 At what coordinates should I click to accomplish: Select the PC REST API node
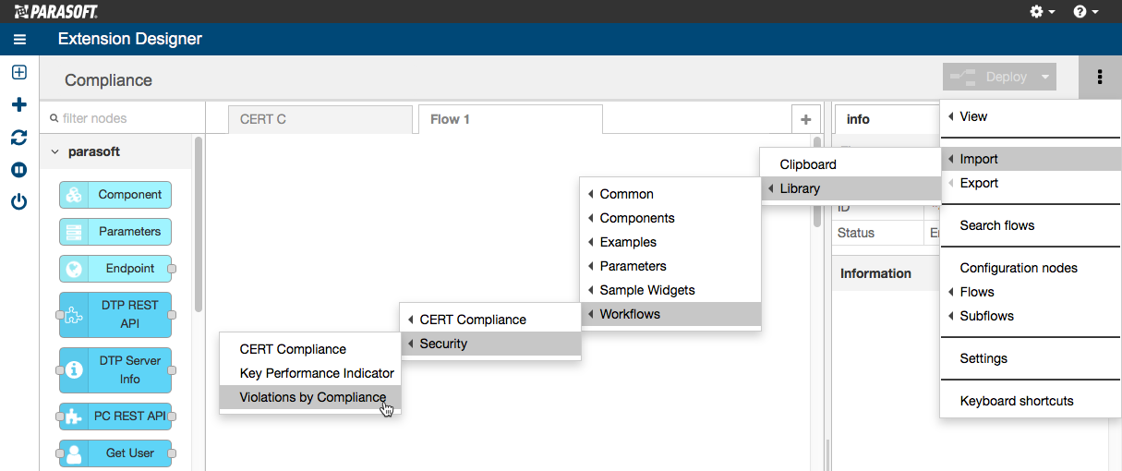tap(115, 417)
